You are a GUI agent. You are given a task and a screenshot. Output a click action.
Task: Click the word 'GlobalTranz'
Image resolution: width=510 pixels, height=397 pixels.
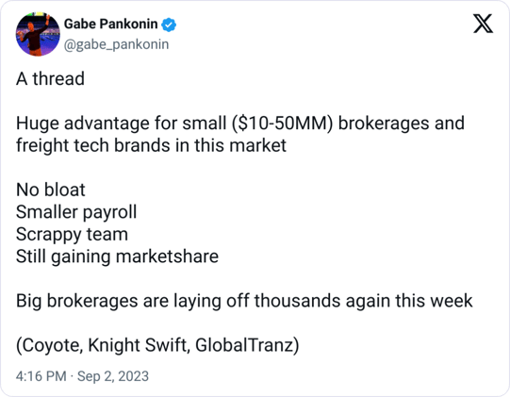point(244,345)
